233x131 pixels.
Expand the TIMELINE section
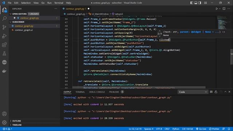(17, 125)
